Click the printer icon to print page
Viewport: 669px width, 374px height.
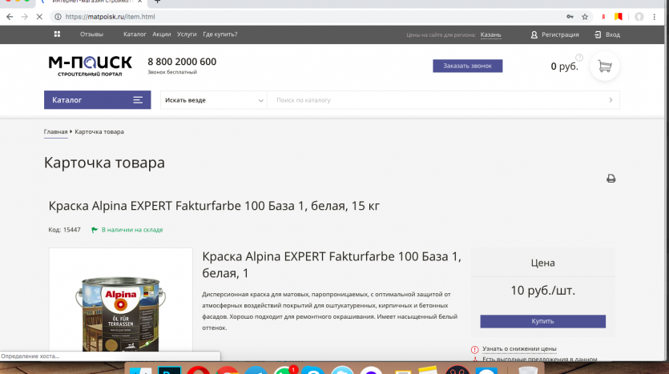coord(611,179)
